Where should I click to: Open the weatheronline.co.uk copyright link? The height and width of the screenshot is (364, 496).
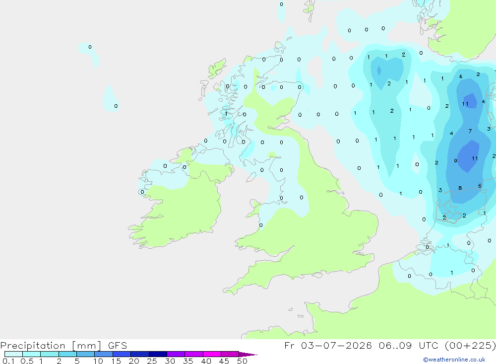tap(454, 360)
